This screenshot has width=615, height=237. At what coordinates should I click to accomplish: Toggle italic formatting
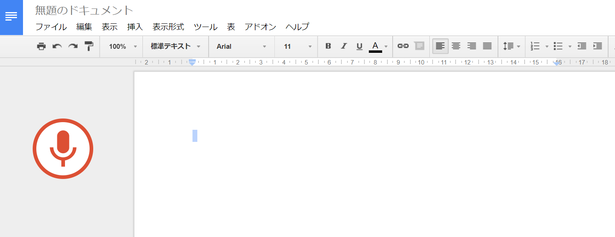coord(344,46)
